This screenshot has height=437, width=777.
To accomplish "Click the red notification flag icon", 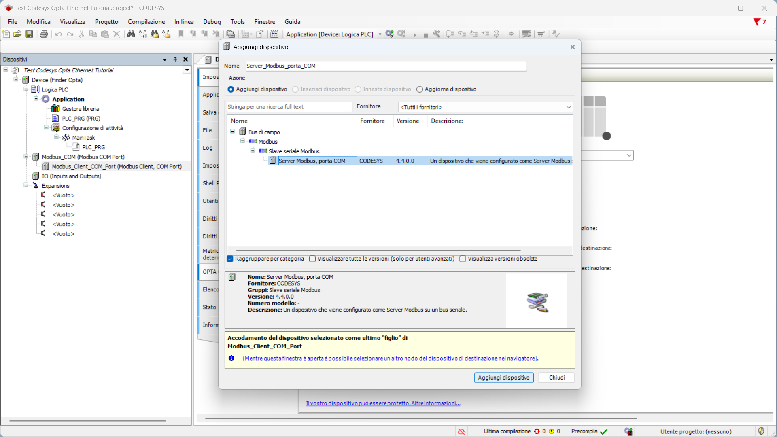I will (756, 22).
